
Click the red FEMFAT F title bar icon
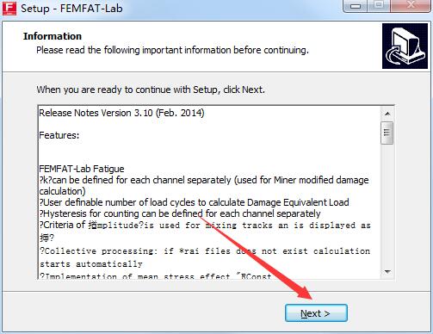pos(9,8)
